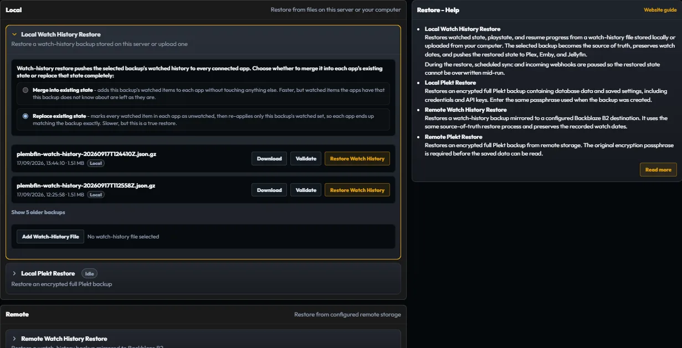Click the 'No watch-history file selected' text
Image resolution: width=682 pixels, height=348 pixels.
pyautogui.click(x=123, y=237)
